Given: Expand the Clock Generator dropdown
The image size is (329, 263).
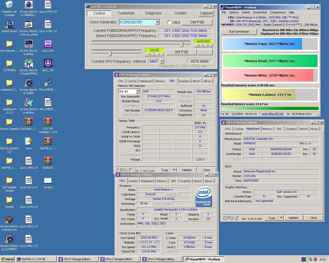Looking at the screenshot, I should click(157, 22).
